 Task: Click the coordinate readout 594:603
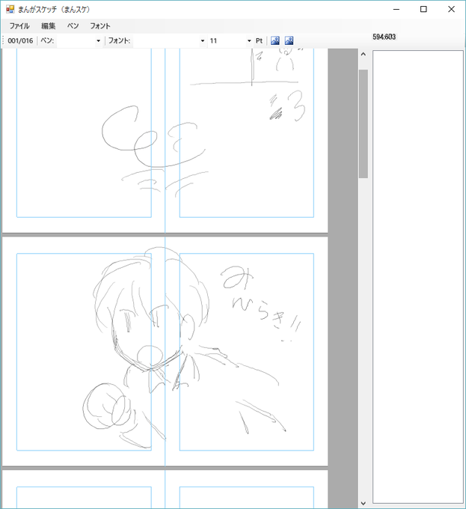coord(384,37)
